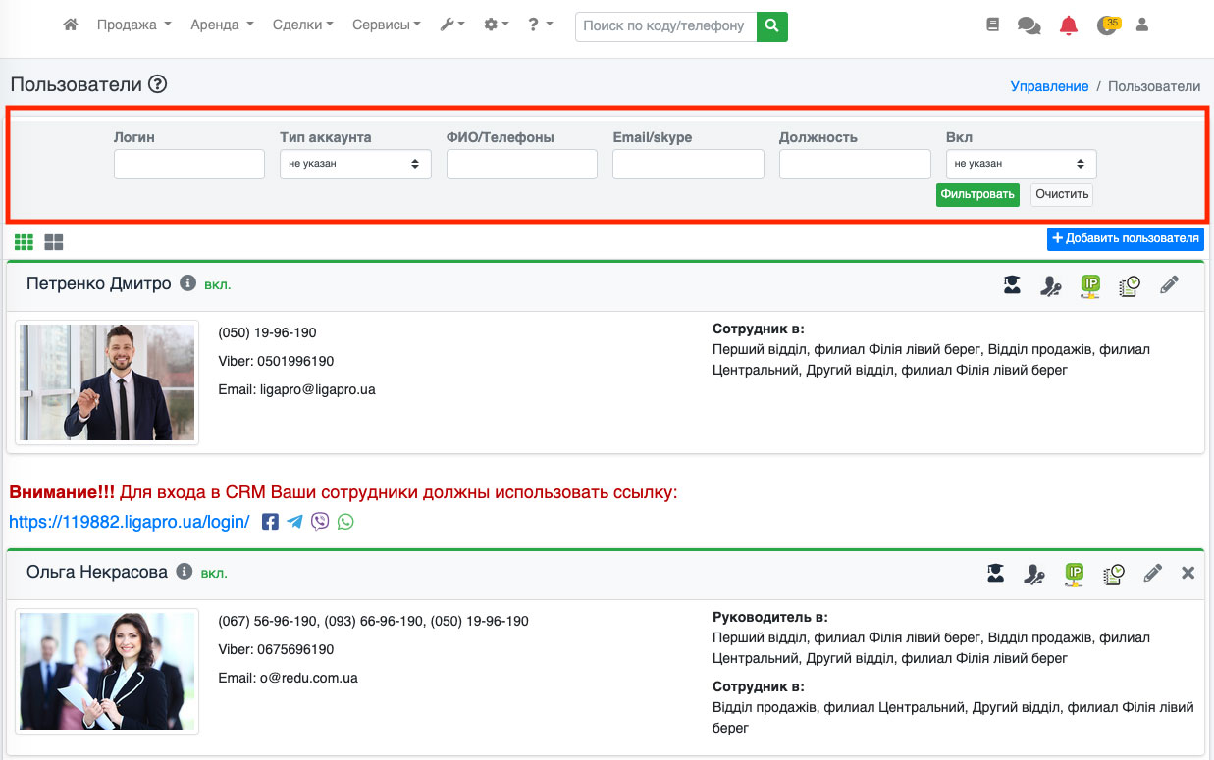1214x760 pixels.
Task: Show help next to the Пользователи title
Action: tap(158, 84)
